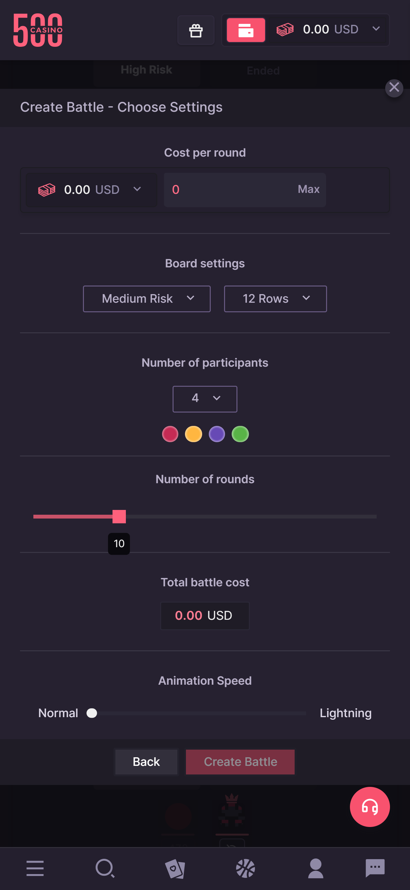Open the hamburger menu in bottom bar
Viewport: 410px width, 890px height.
35,868
